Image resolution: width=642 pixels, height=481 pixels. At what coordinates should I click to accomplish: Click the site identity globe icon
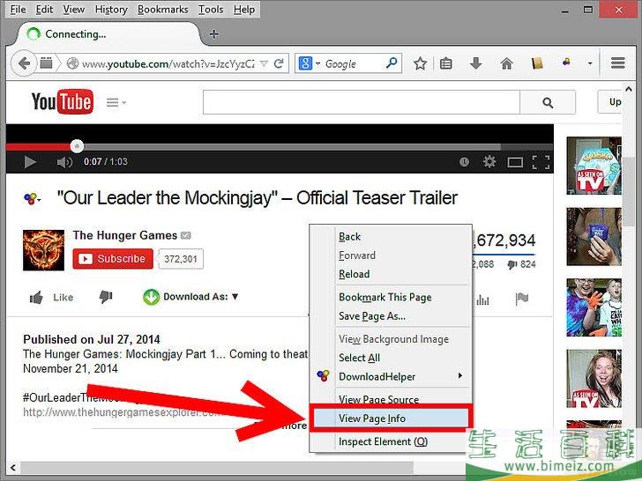[72, 63]
